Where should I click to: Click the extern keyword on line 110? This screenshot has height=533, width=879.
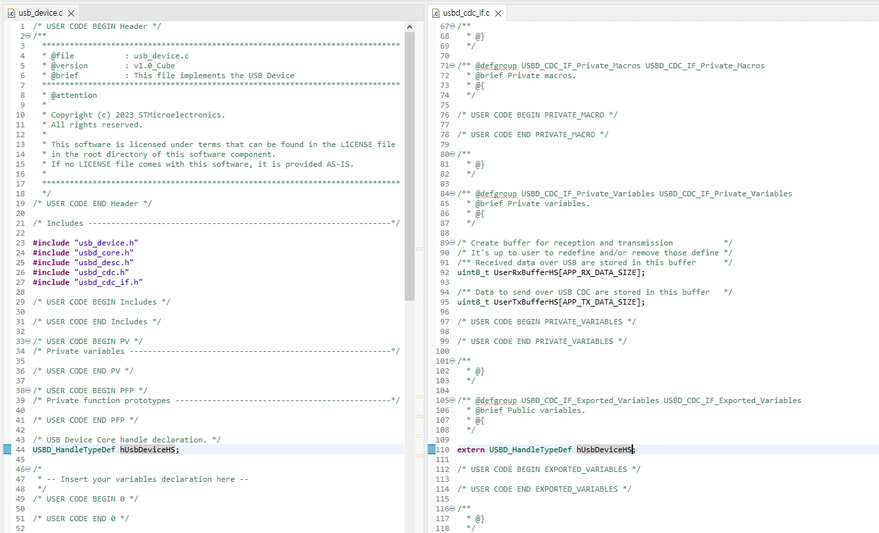pyautogui.click(x=471, y=450)
